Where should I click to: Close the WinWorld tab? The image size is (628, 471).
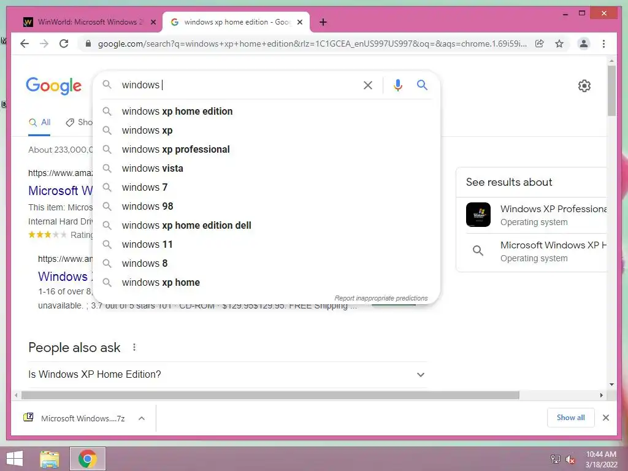pyautogui.click(x=153, y=23)
